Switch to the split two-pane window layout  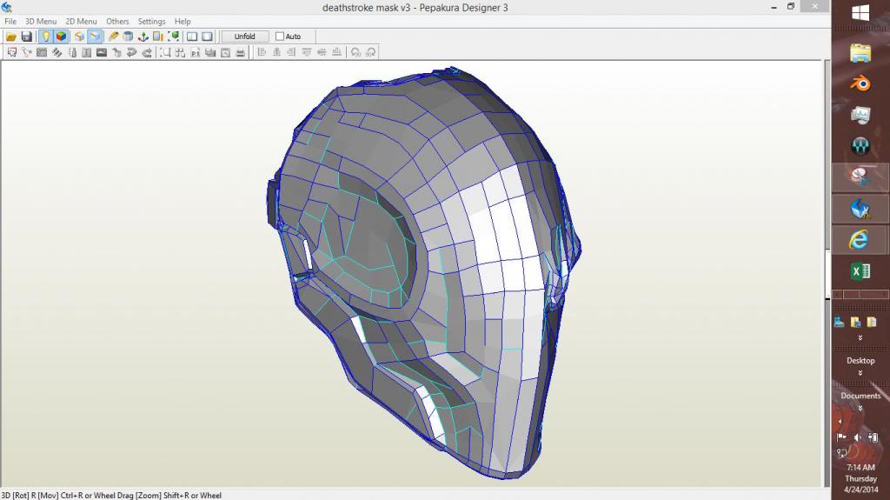192,37
